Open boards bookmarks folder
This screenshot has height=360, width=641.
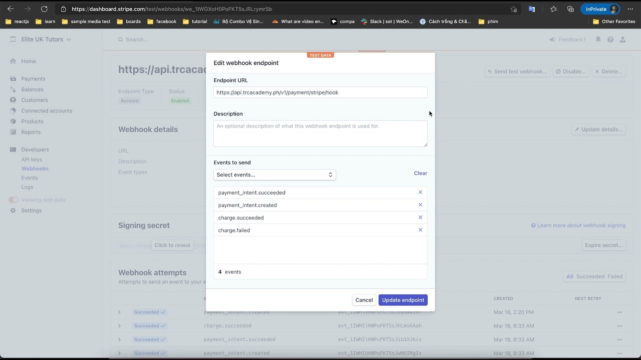[x=129, y=21]
